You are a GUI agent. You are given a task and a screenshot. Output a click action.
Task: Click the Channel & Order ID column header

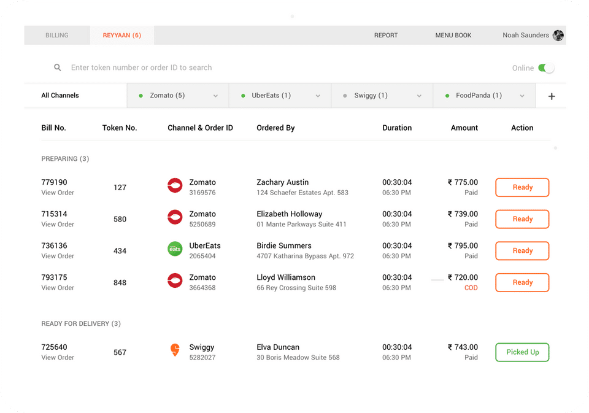200,128
